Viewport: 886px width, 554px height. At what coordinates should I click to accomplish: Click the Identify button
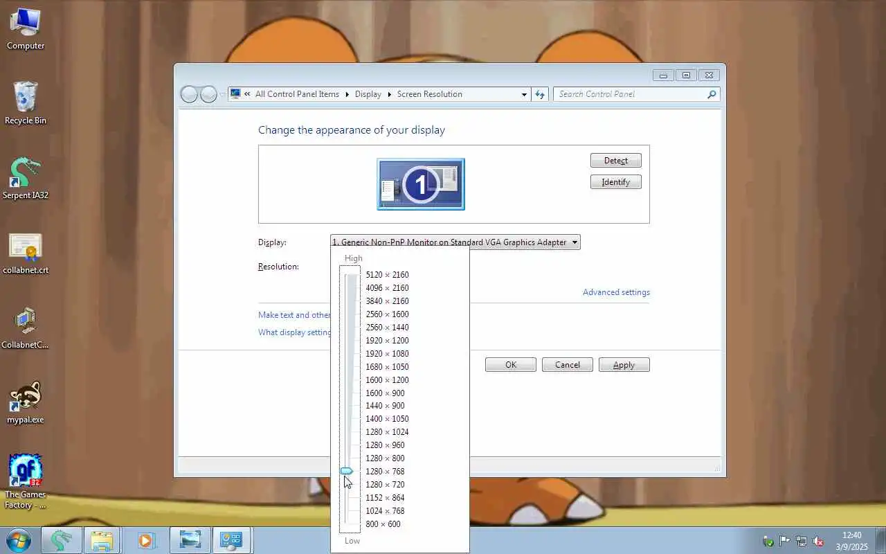(616, 182)
